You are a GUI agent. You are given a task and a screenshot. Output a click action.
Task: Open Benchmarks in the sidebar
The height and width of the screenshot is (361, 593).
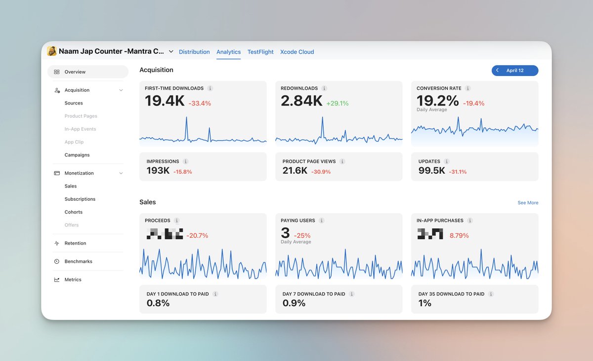79,261
